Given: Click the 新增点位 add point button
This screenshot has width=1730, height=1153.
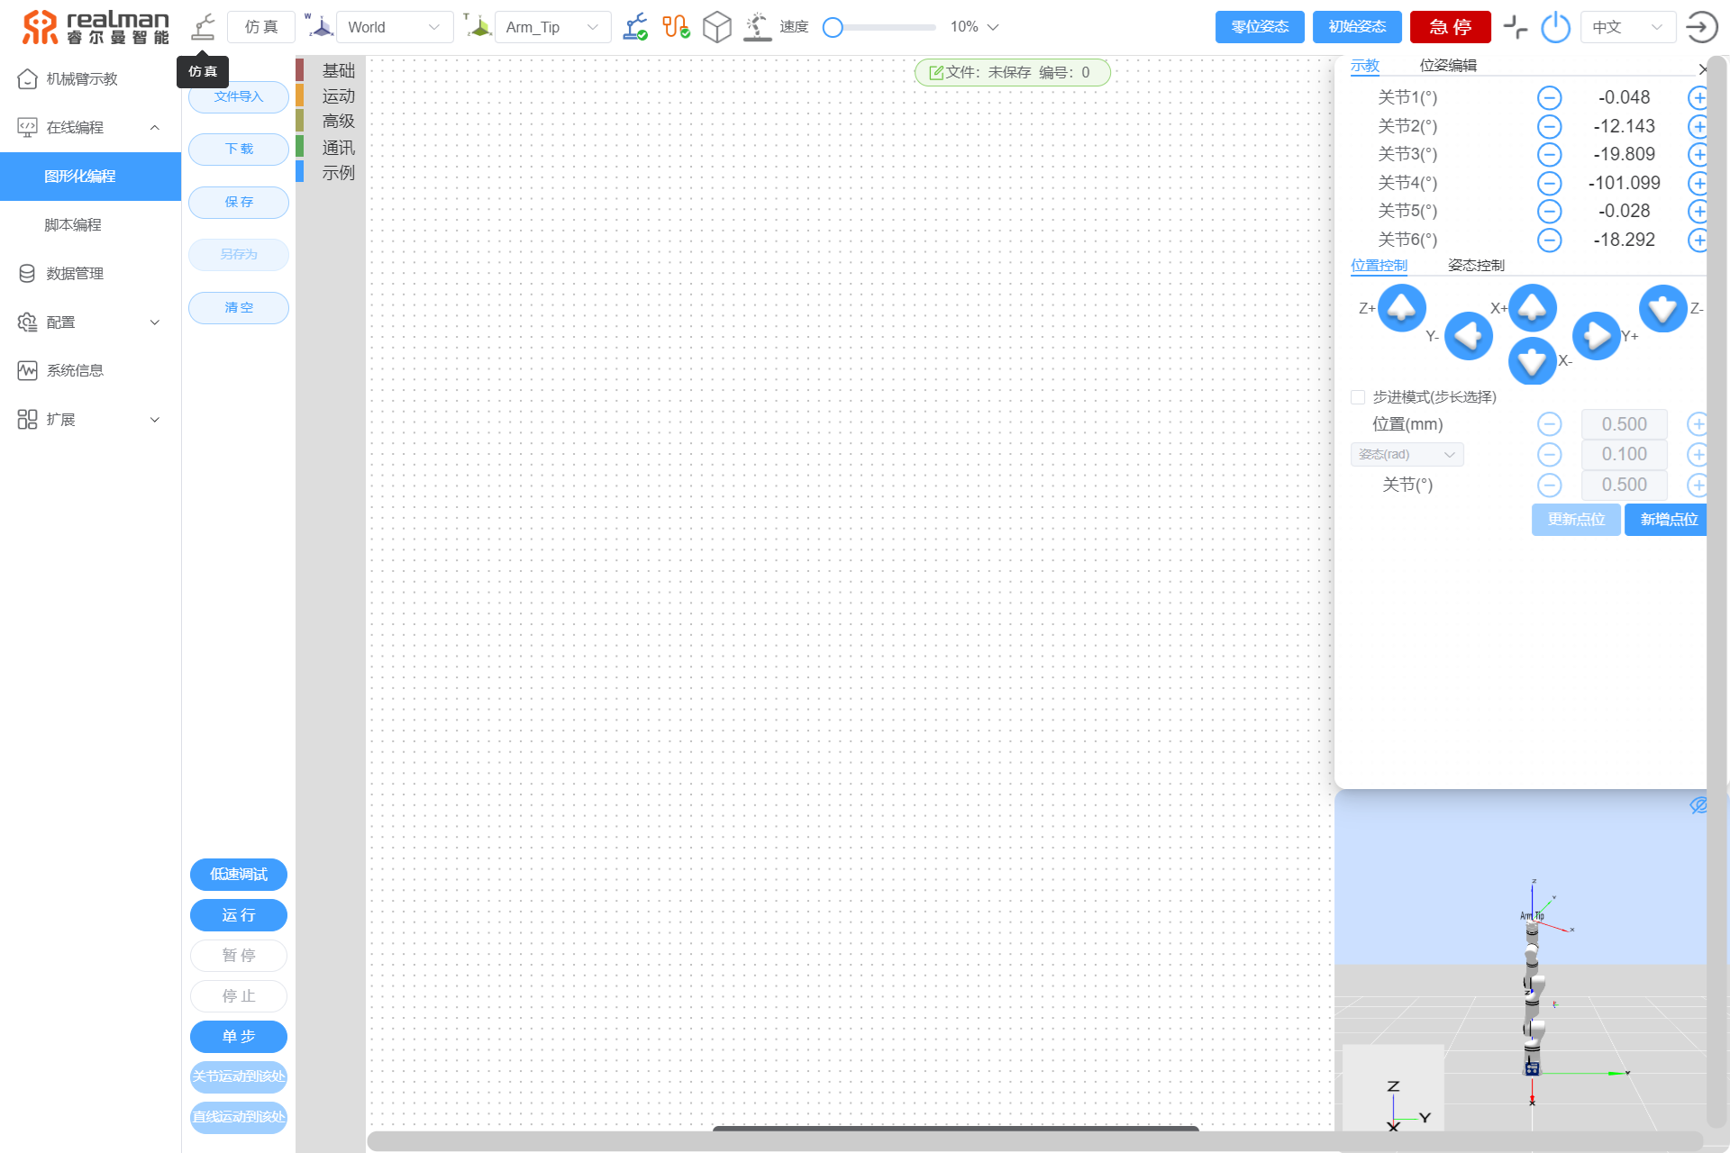Looking at the screenshot, I should pos(1670,519).
